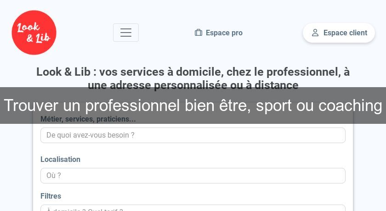Click the partially visible Filtres input

193,208
